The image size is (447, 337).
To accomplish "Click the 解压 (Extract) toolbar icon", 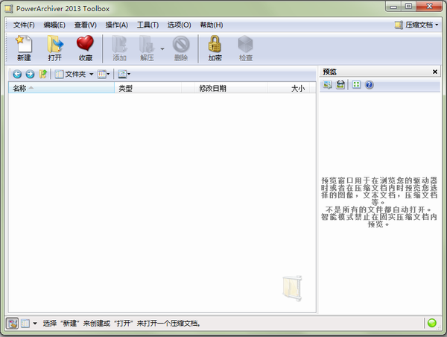I will point(147,48).
